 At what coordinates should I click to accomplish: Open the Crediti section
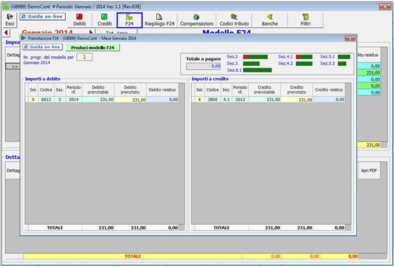[104, 18]
